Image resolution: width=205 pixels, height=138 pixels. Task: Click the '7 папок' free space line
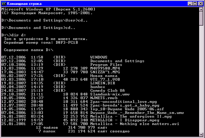click(84, 131)
